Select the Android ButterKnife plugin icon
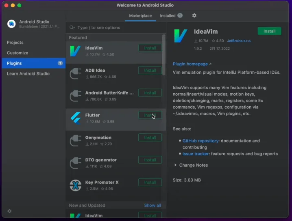292x221 pixels. point(75,96)
